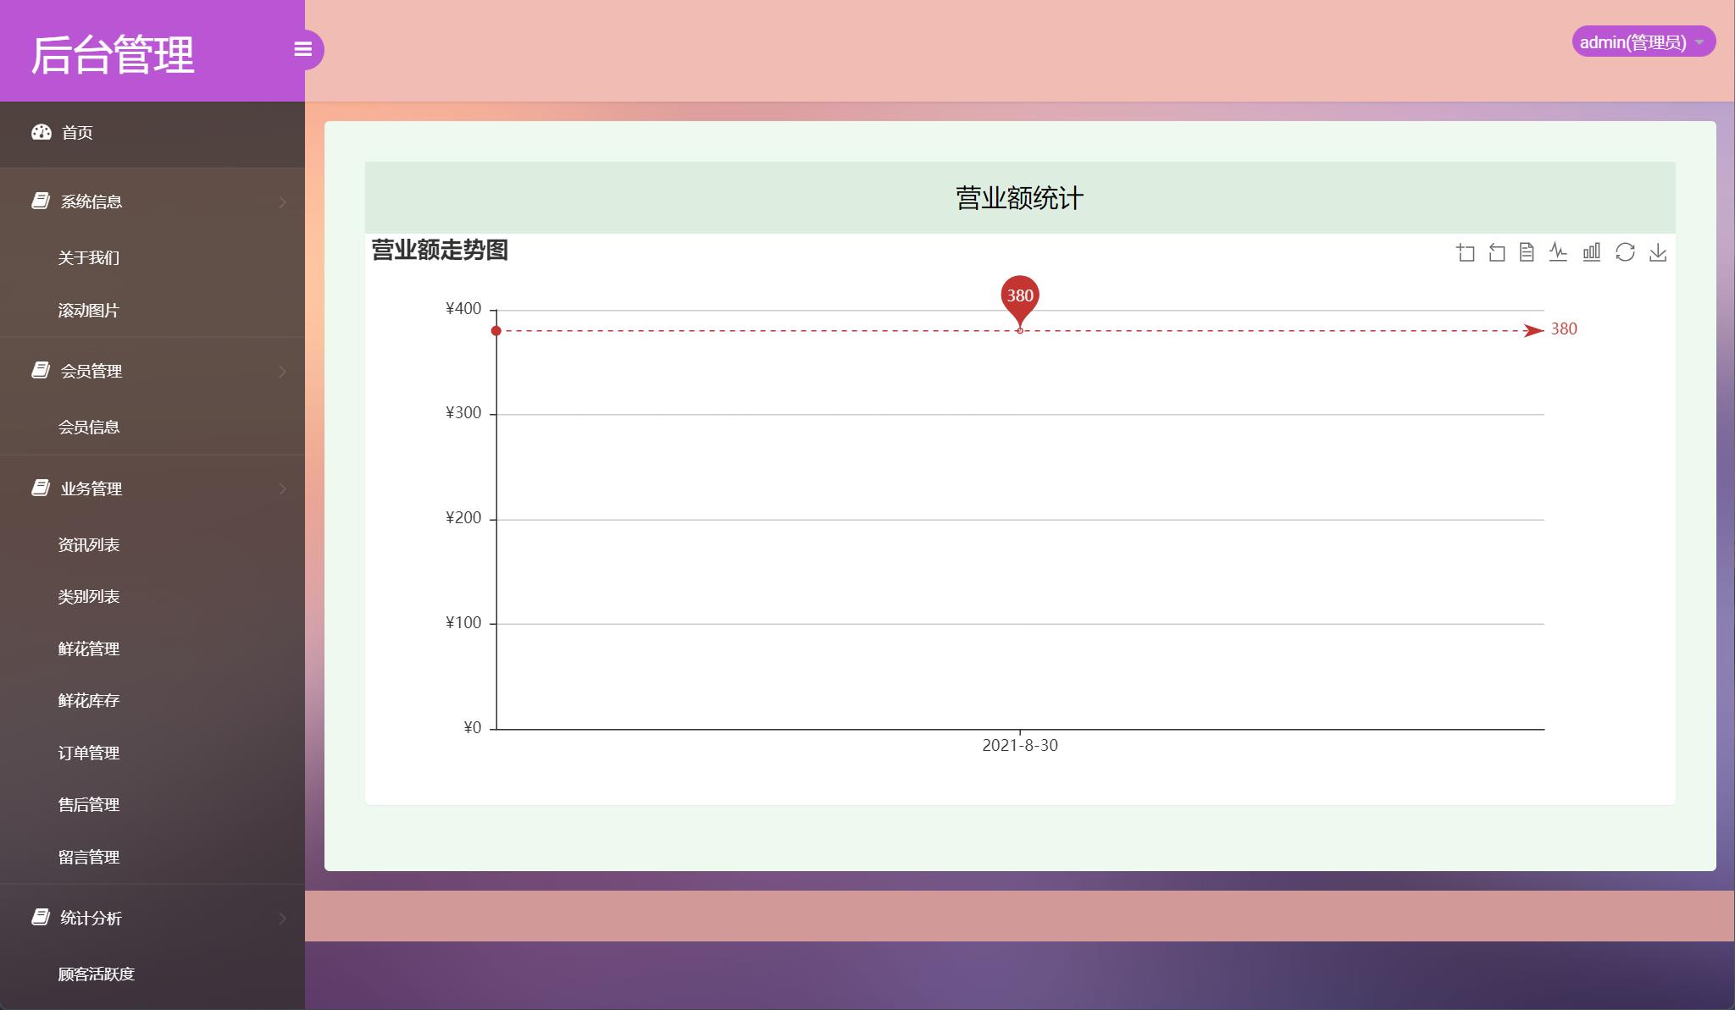
Task: Open the 订单管理 menu item
Action: click(89, 753)
